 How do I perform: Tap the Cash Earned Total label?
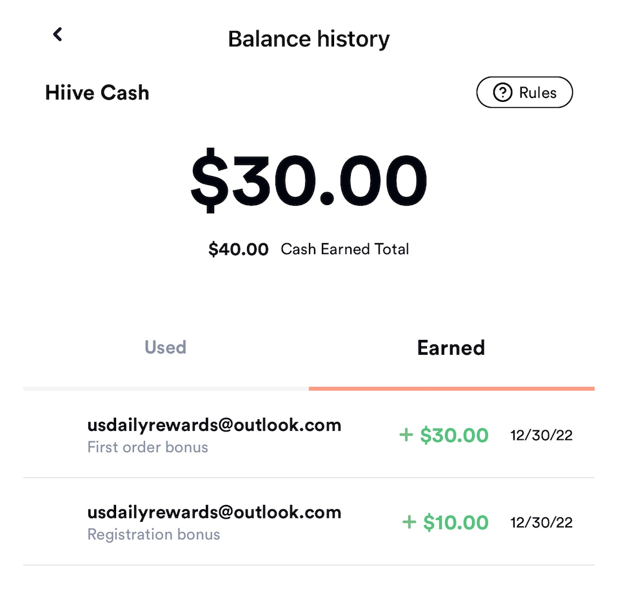pos(345,250)
